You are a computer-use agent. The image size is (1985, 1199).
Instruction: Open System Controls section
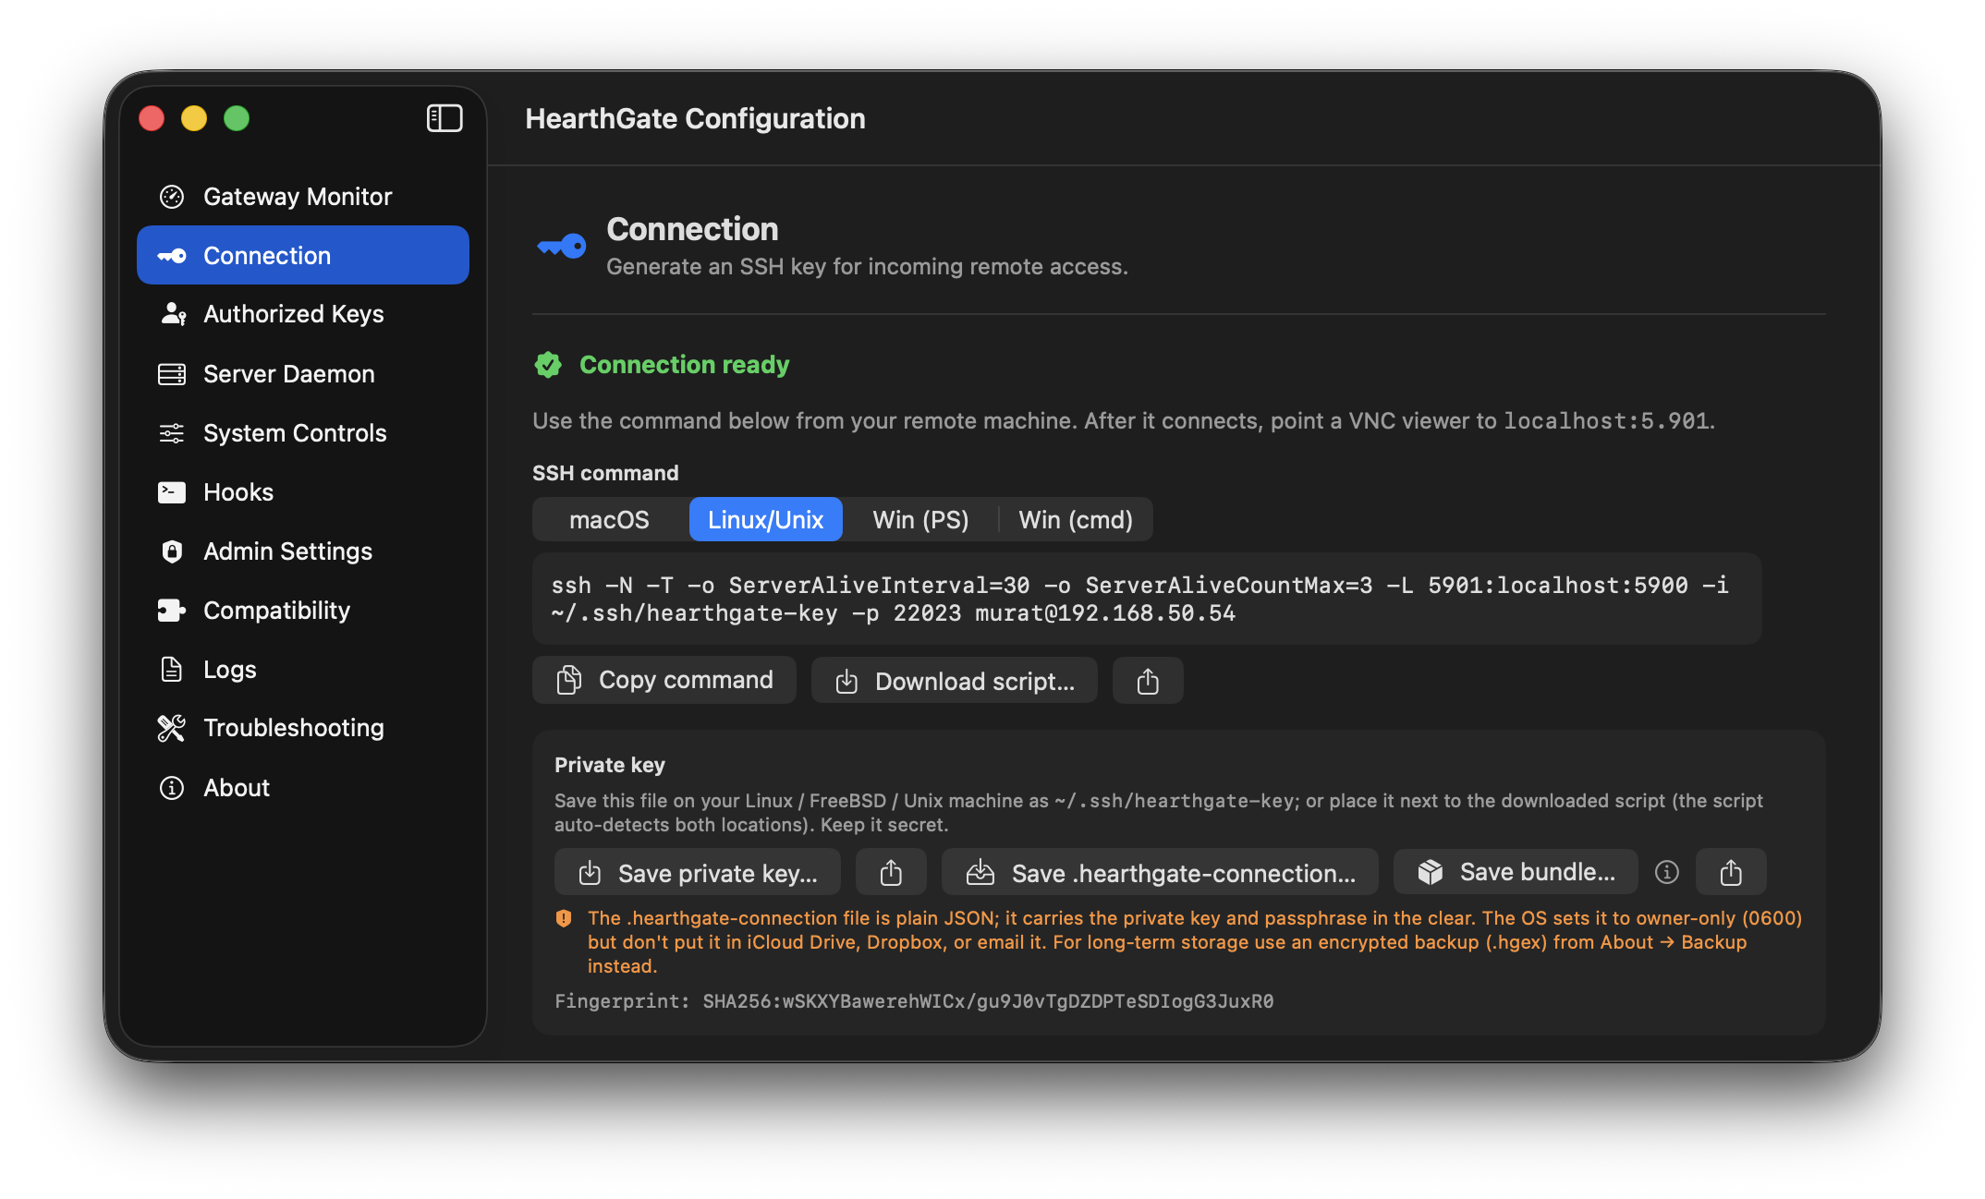pyautogui.click(x=302, y=432)
